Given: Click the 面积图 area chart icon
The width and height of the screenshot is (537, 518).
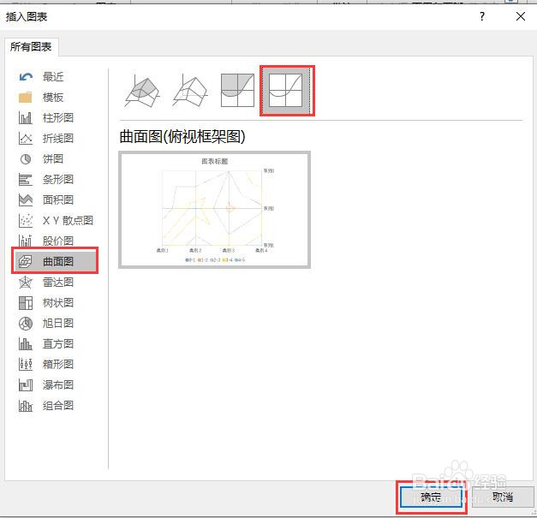Looking at the screenshot, I should (26, 200).
